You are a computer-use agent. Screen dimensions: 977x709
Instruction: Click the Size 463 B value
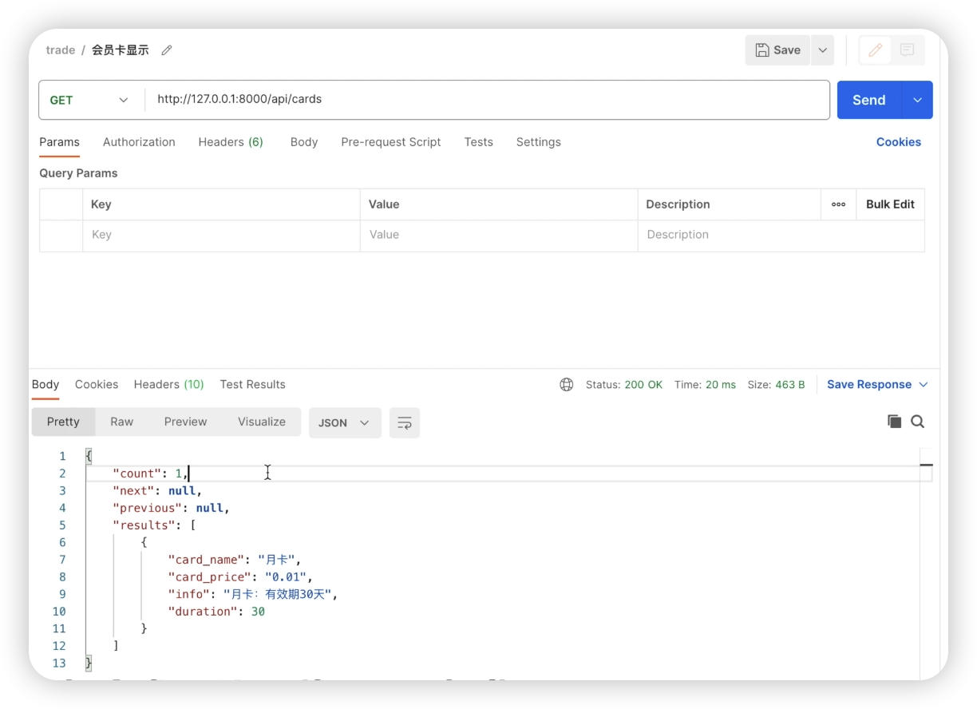(790, 385)
